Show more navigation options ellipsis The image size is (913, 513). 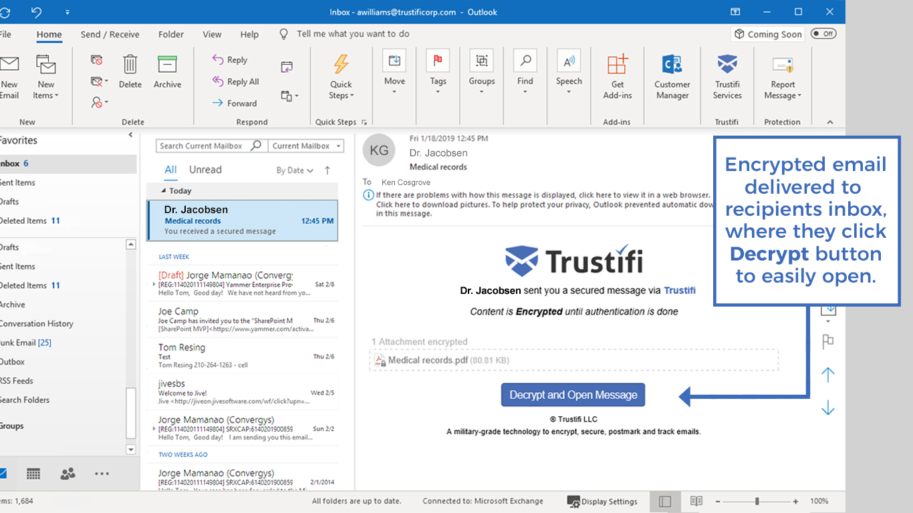[x=102, y=474]
